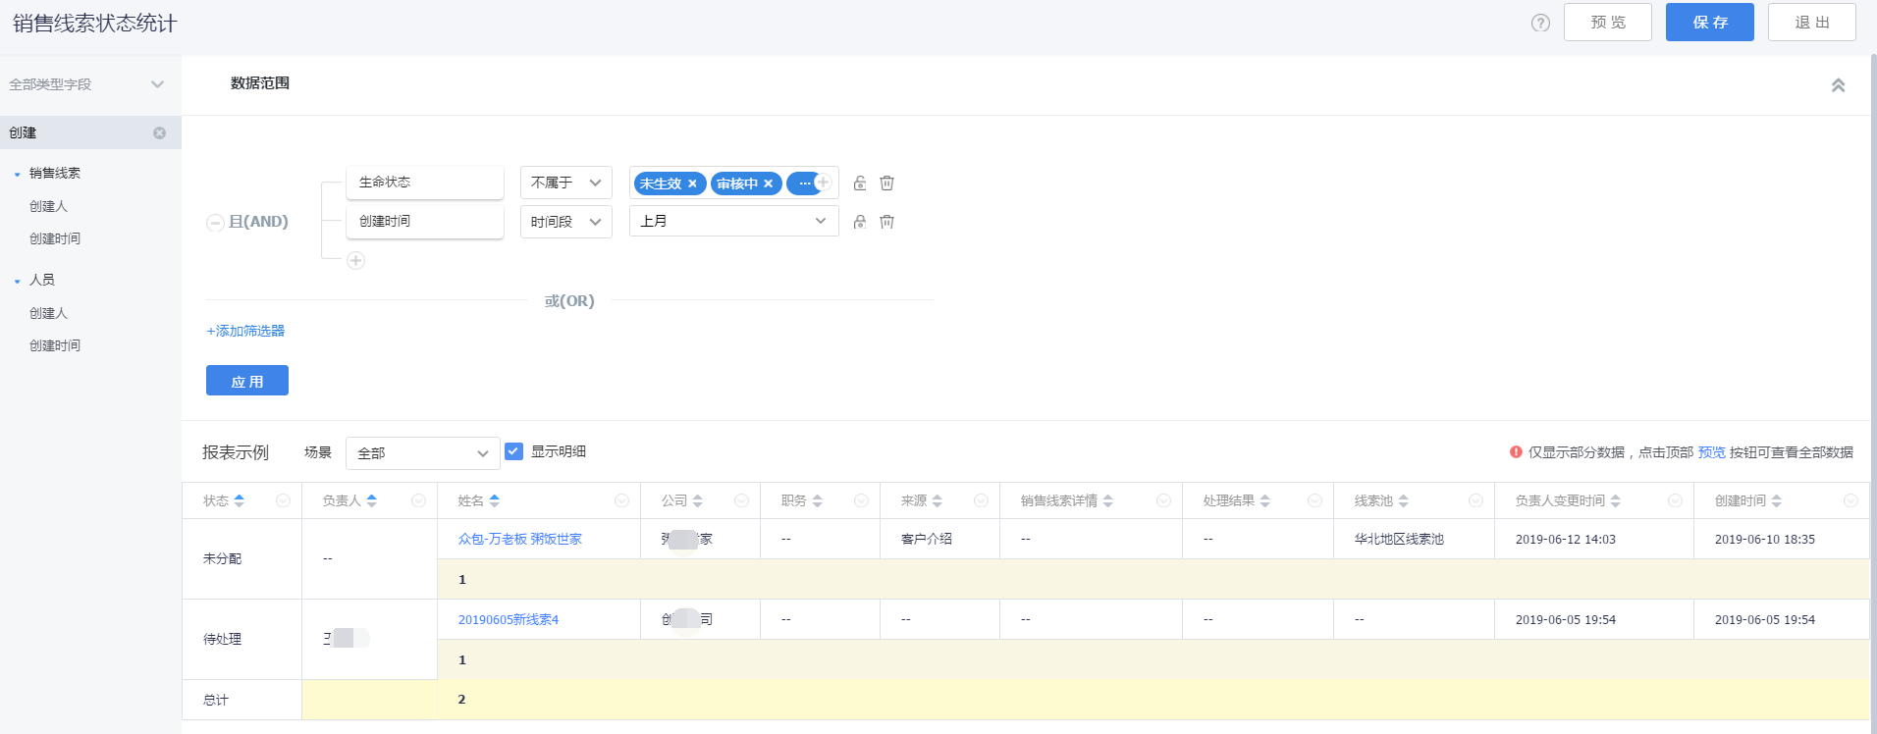Sort by 公司 column
Viewport: 1877px width, 734px height.
coord(698,500)
